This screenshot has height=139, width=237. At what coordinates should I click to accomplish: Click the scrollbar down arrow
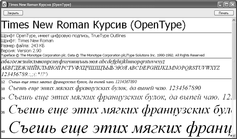[x=234, y=135]
